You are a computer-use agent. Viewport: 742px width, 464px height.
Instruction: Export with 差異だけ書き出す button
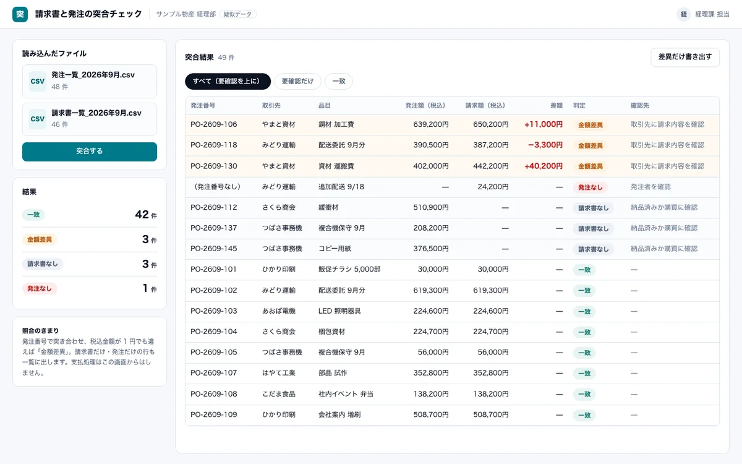(x=685, y=57)
